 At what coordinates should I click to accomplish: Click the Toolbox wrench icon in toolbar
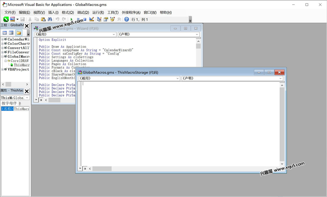pos(119,19)
